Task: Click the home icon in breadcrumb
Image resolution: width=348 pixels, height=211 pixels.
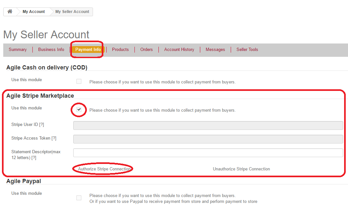Action: [x=10, y=12]
